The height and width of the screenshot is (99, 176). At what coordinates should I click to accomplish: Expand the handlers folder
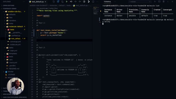(x=12, y=21)
